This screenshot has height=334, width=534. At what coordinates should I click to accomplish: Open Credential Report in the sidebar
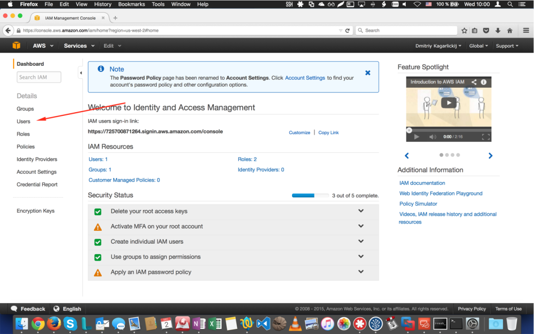(37, 184)
